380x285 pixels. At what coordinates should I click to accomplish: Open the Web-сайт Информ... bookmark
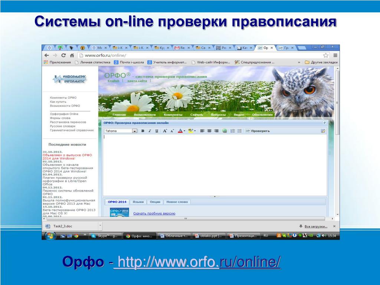pos(211,62)
